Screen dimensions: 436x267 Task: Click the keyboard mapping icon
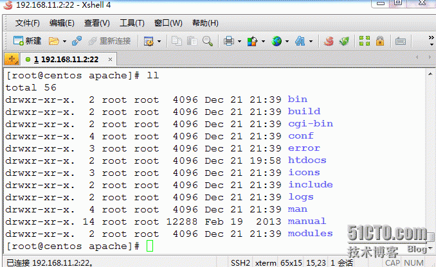401,41
